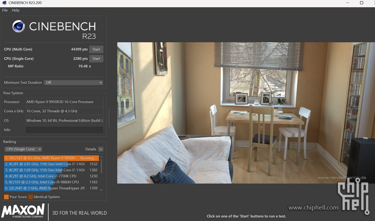The width and height of the screenshot is (375, 221).
Task: Click the ranking list scrollbar thumb
Action: tap(101, 166)
